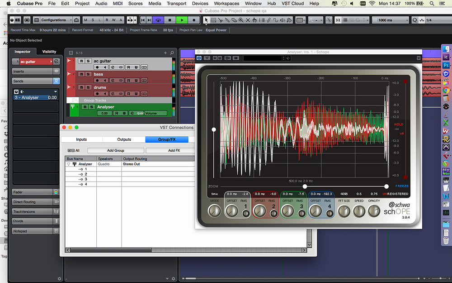Click the Constrain Delay Compensation icon
This screenshot has height=283, width=452.
27,20
